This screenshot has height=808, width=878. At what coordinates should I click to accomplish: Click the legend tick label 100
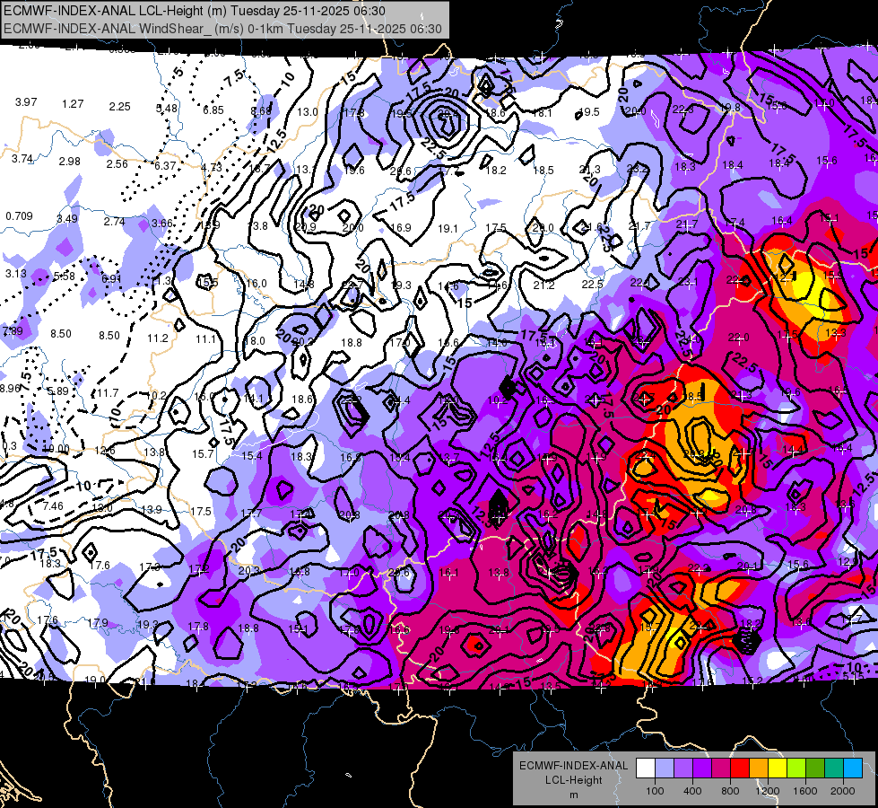click(x=655, y=791)
